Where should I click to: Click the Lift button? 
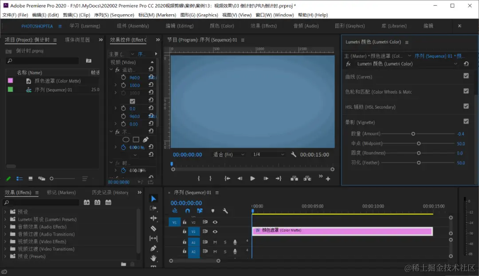[294, 178]
